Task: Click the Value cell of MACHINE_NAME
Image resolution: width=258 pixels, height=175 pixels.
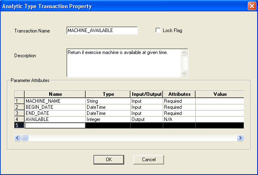Action: [220, 101]
